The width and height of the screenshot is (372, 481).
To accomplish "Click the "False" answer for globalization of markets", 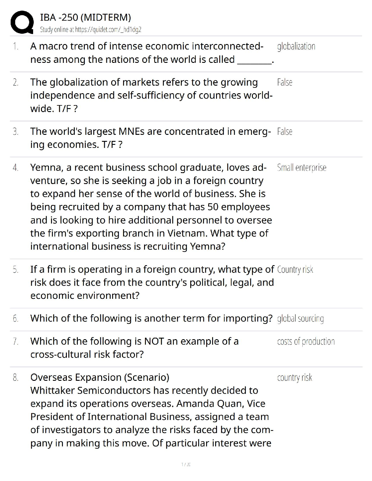I will (284, 82).
